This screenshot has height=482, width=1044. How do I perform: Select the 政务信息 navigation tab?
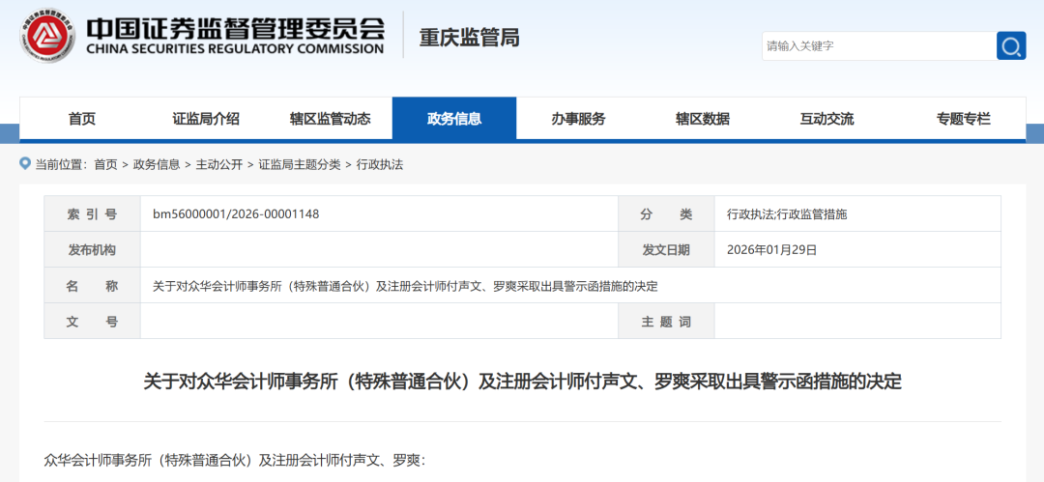coord(454,119)
